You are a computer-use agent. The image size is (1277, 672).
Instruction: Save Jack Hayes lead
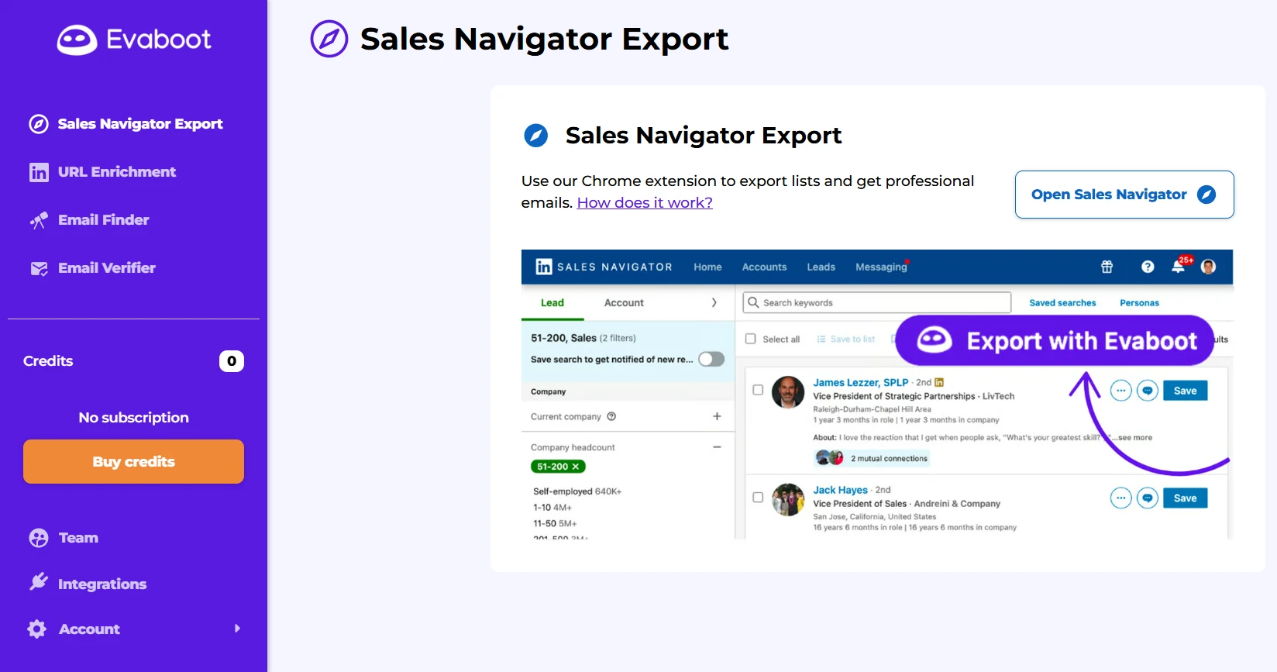pos(1185,498)
